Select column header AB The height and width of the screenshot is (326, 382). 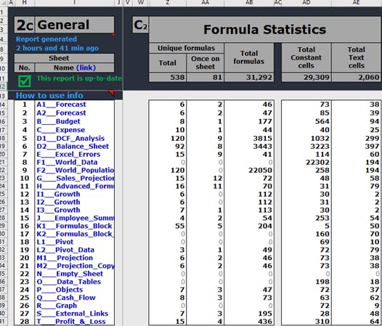coord(249,3)
